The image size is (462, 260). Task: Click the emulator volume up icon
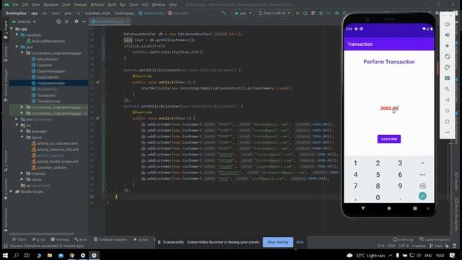point(448,35)
